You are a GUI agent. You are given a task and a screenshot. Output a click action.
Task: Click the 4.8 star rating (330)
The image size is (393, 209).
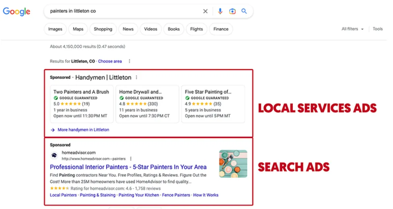click(138, 104)
